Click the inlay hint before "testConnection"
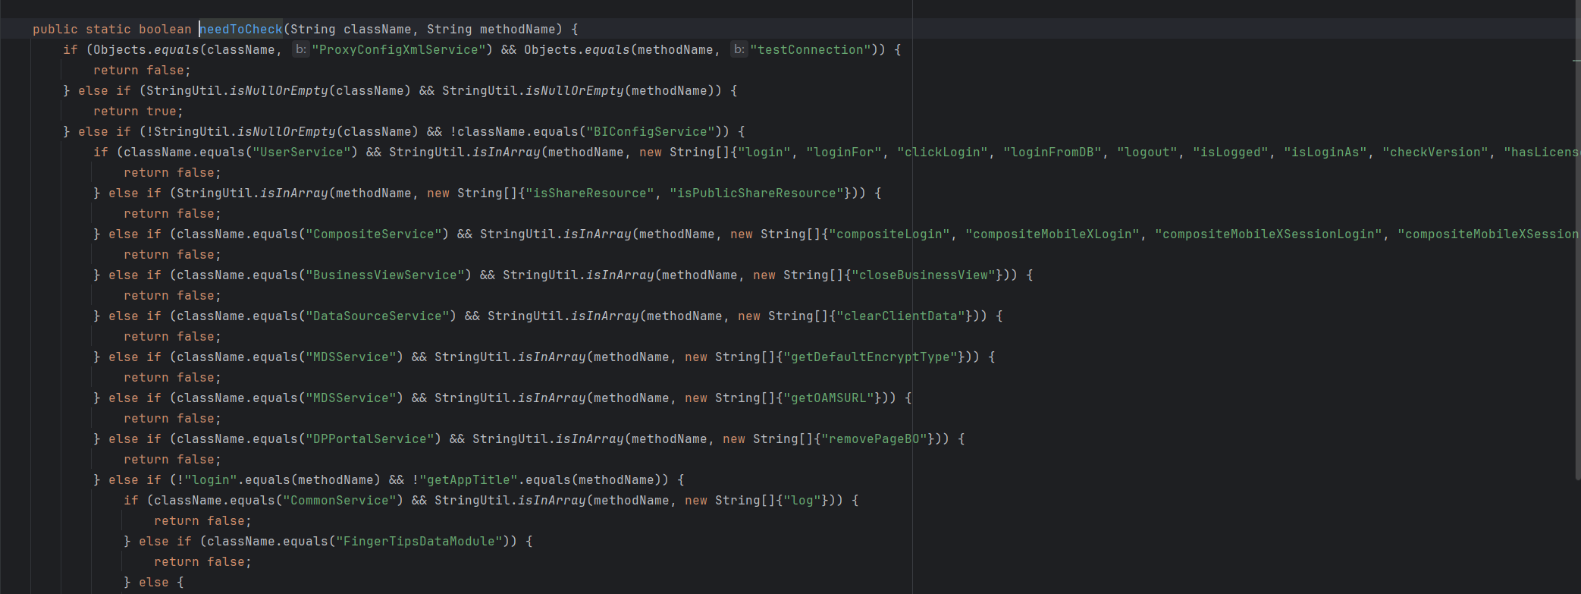Screen dimensions: 1581x594 click(739, 50)
